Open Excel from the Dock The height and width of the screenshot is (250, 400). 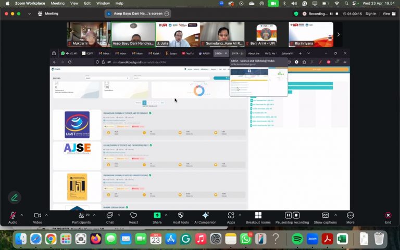(x=342, y=239)
